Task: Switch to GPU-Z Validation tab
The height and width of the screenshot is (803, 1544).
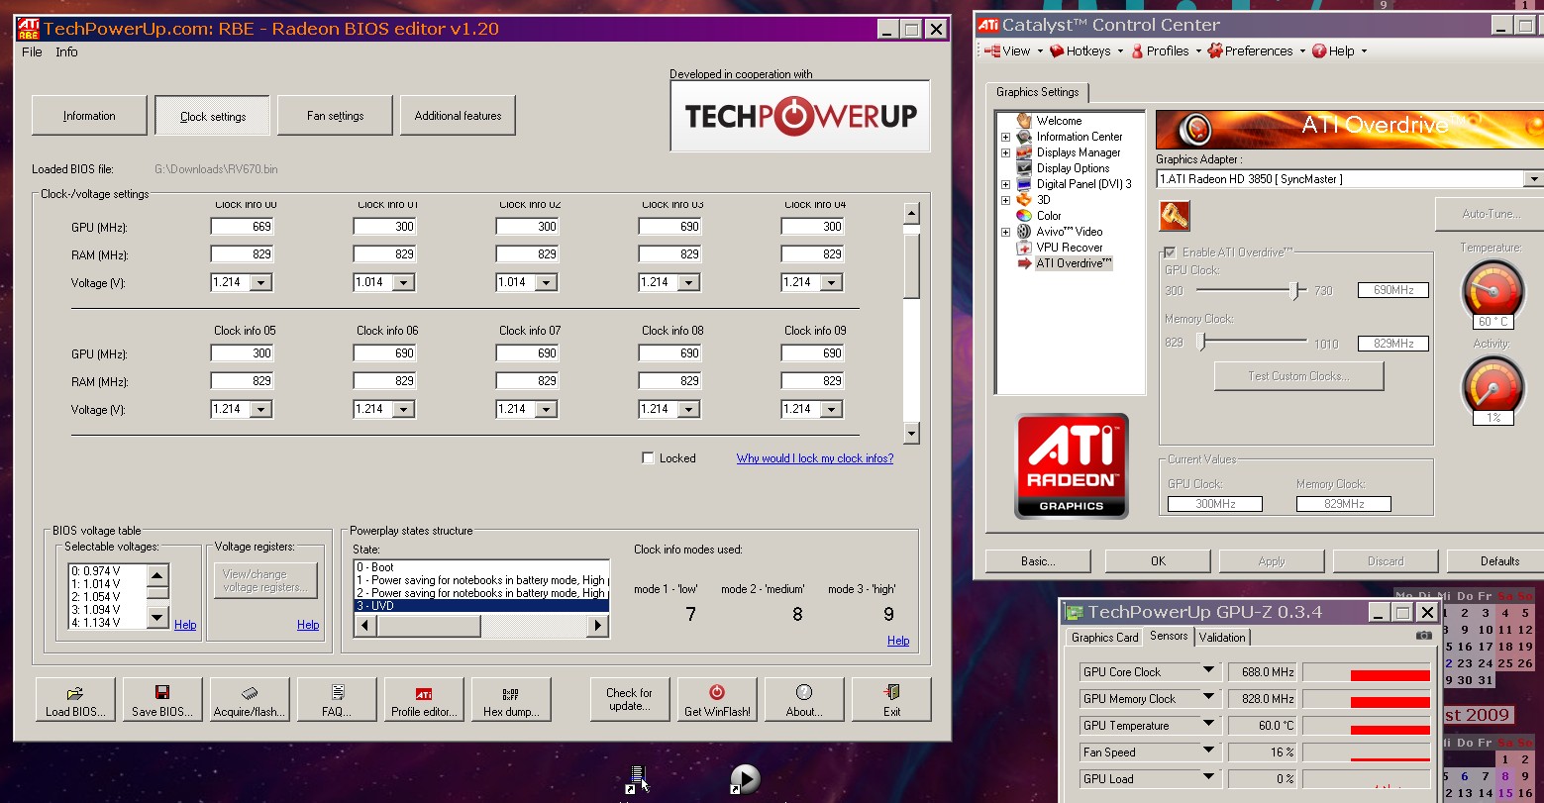Action: pos(1222,638)
